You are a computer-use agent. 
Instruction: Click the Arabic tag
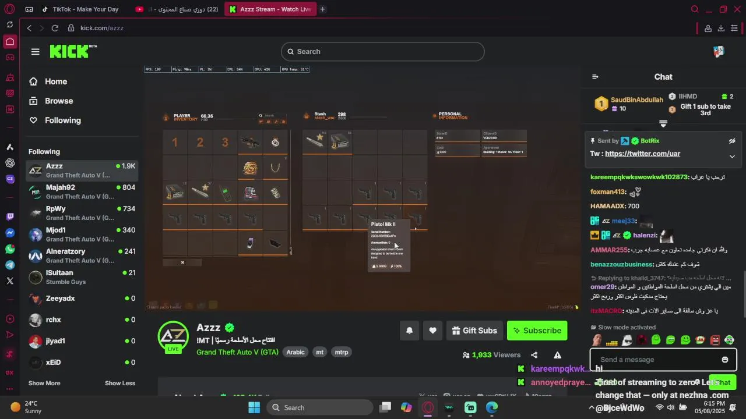[x=295, y=352]
